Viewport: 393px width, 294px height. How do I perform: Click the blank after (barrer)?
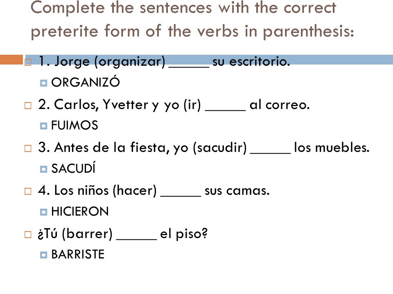point(137,239)
